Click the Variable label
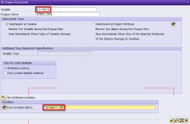The width and height of the screenshot is (190, 124). (6, 10)
